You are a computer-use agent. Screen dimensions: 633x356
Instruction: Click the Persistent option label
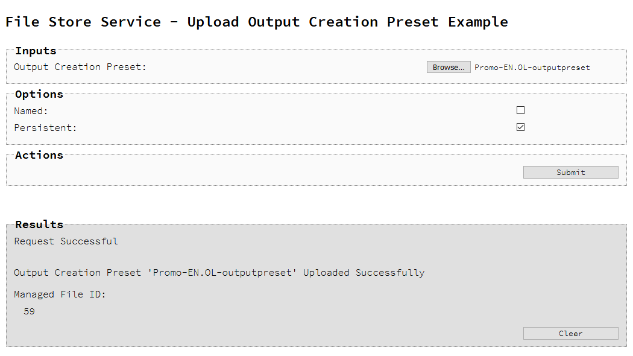tap(45, 128)
